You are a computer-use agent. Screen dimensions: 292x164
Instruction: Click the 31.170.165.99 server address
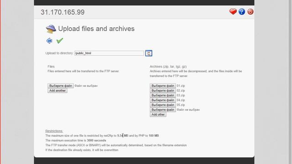pos(63,12)
